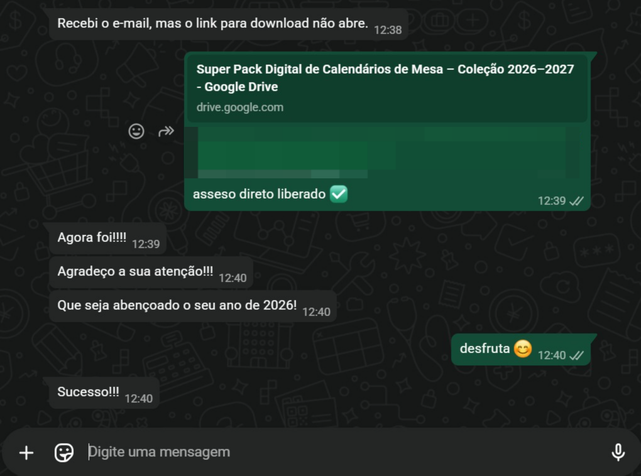
Task: Click the drive.google.com domain text
Action: [239, 107]
